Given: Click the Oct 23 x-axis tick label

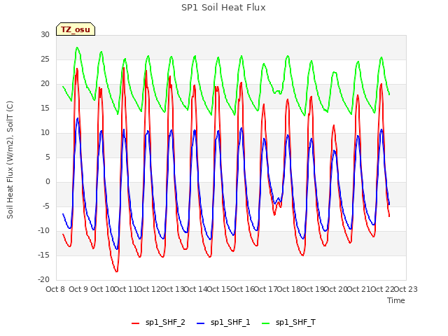Looking at the screenshot, I should click(406, 289).
